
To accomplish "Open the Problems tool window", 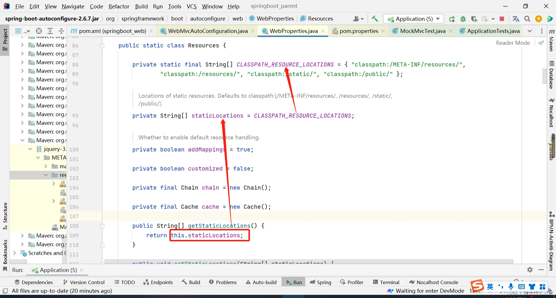I will point(223,282).
